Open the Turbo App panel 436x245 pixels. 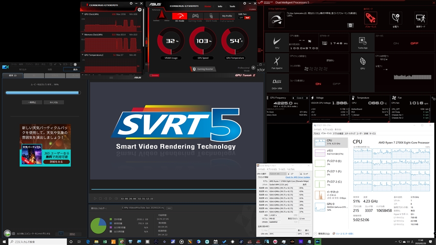(x=363, y=43)
